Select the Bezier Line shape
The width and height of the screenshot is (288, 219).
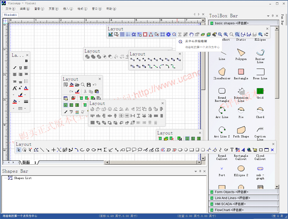click(x=260, y=54)
